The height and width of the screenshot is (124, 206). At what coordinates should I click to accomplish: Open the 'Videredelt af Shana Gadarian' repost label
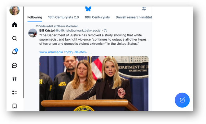tap(59, 26)
